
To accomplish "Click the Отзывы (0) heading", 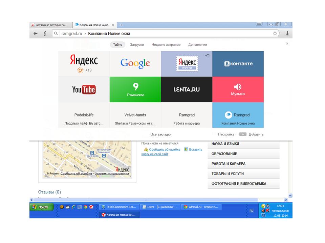I will (x=49, y=192).
